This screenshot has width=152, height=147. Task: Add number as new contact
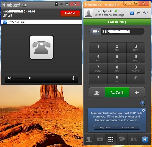coord(97,93)
